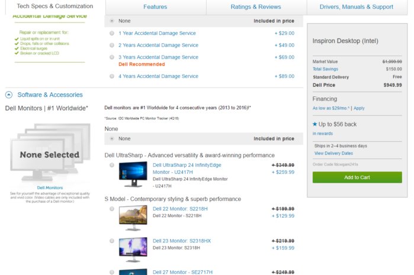
Task: Select None accidental damage service option
Action: 112,21
